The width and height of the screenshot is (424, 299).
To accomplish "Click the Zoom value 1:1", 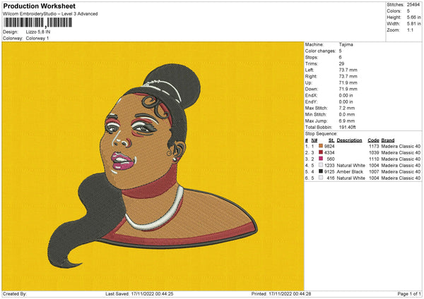I will [x=410, y=30].
